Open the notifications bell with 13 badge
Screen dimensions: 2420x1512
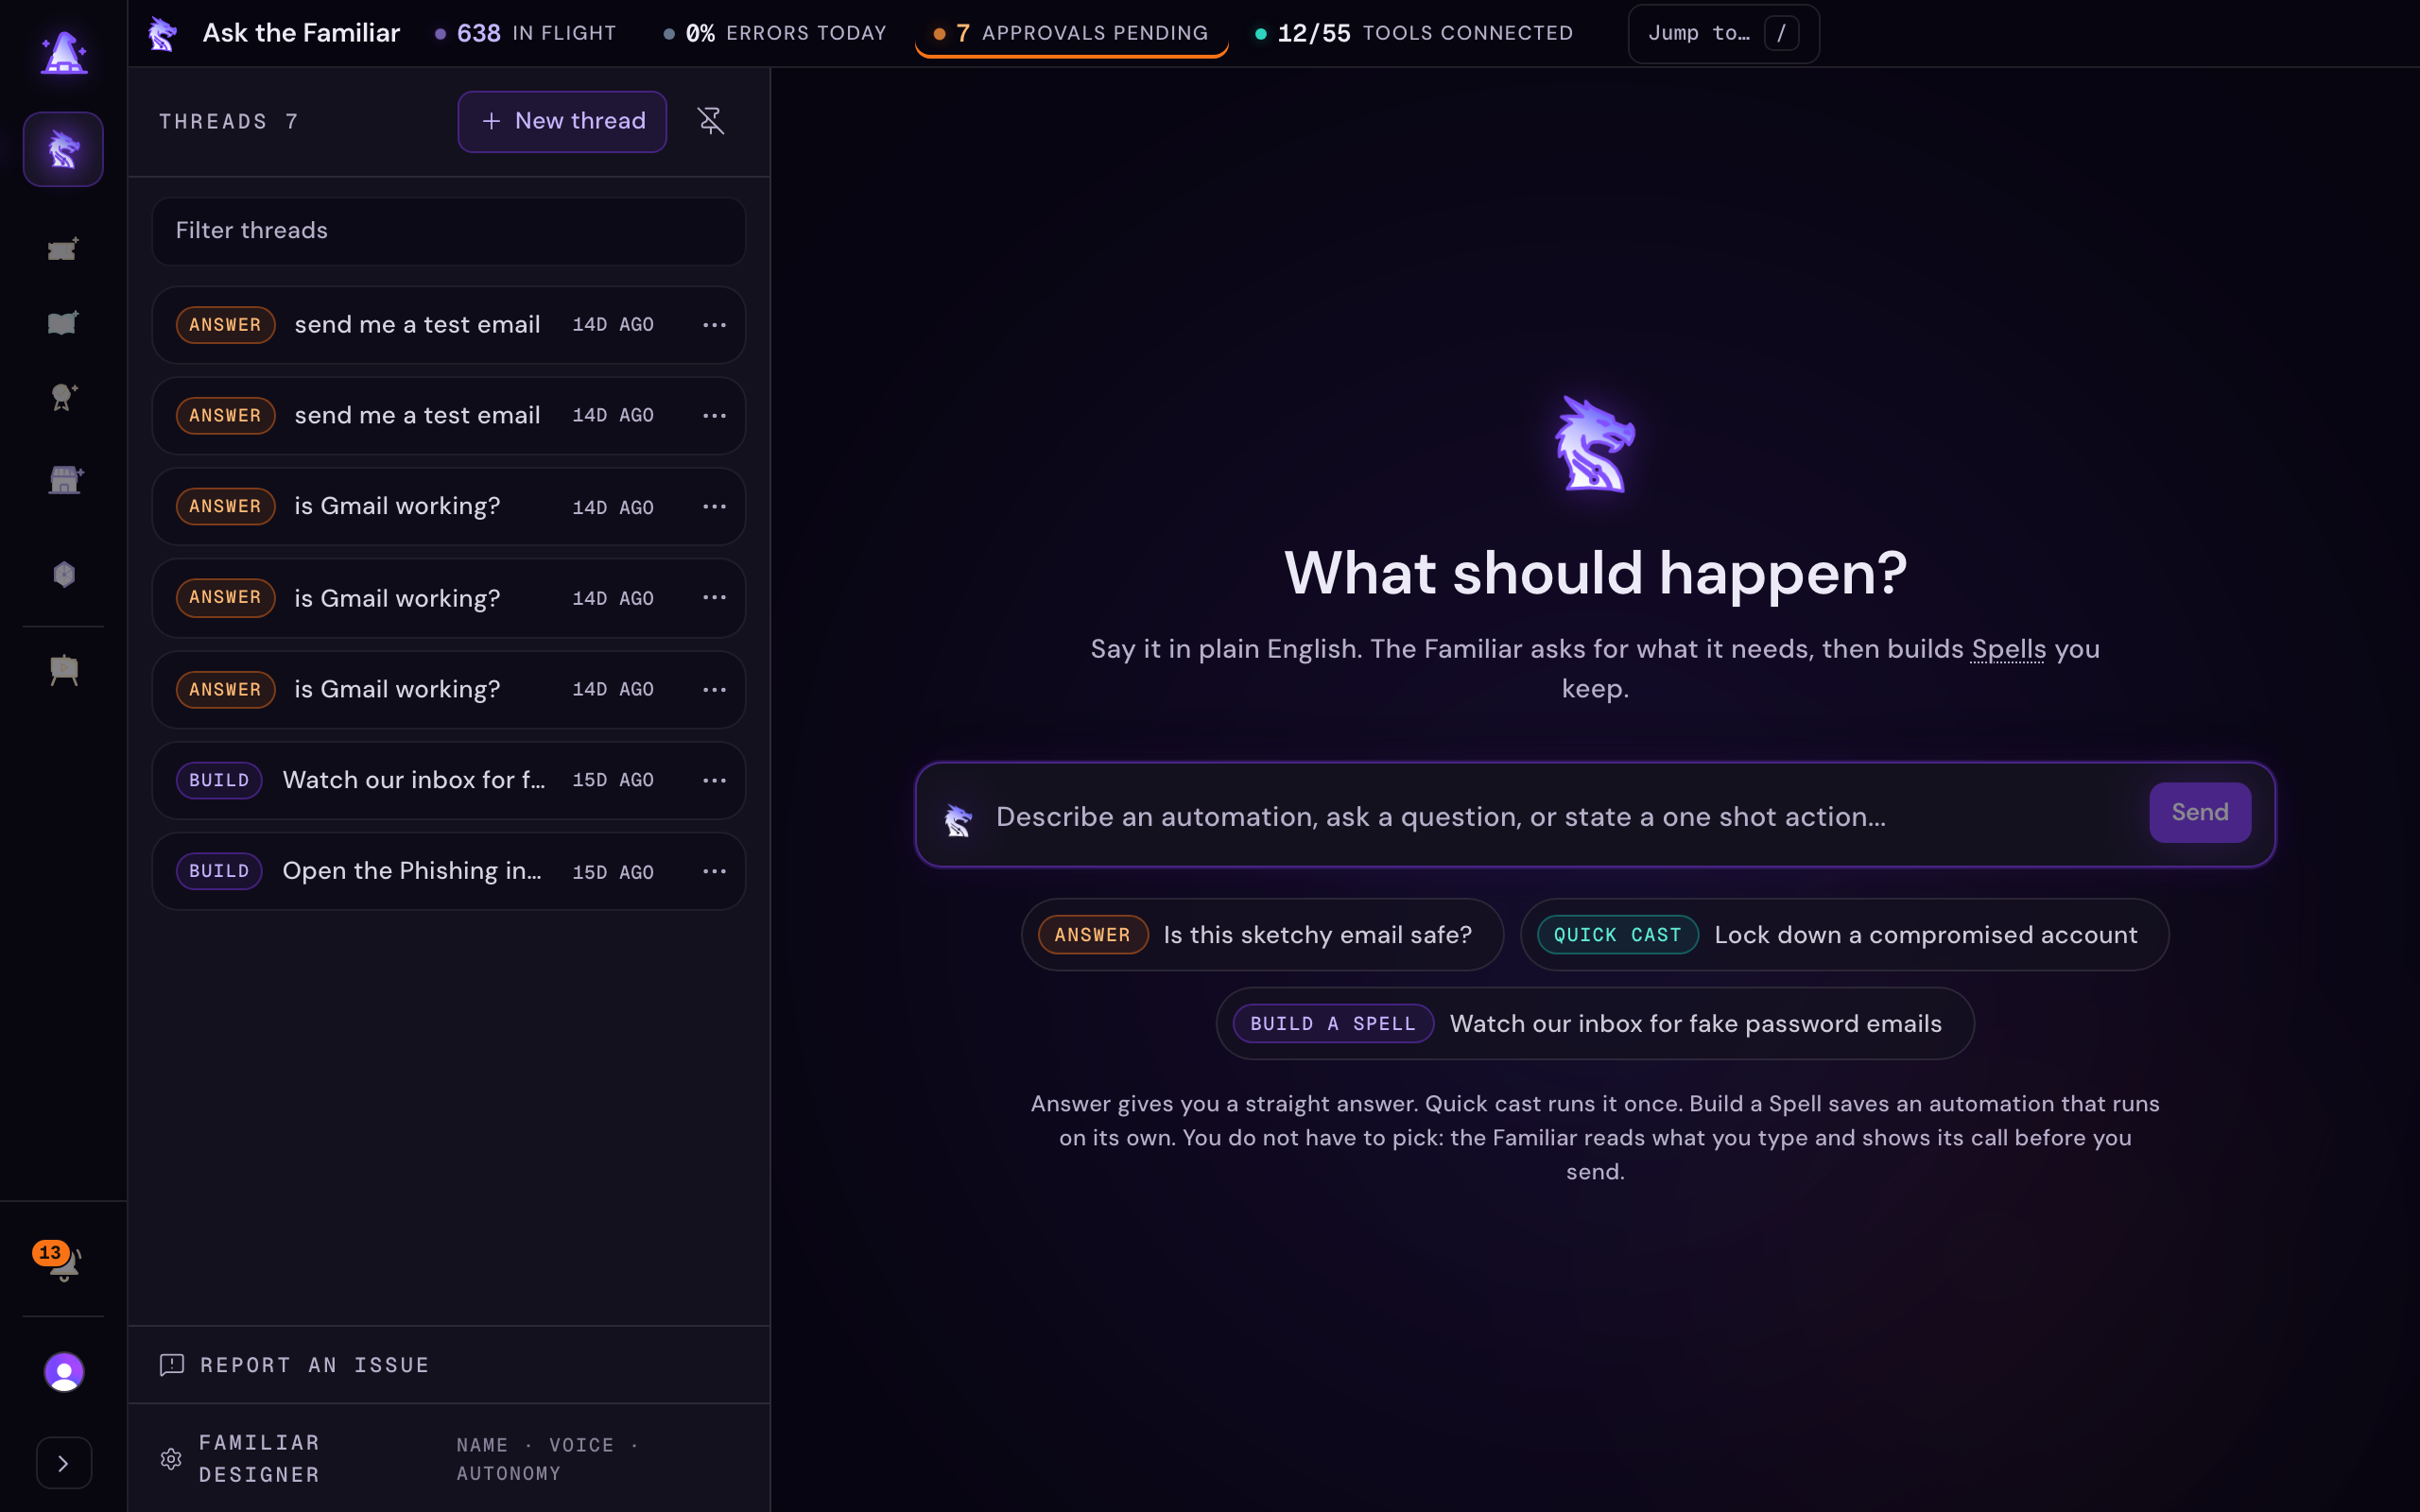63,1262
